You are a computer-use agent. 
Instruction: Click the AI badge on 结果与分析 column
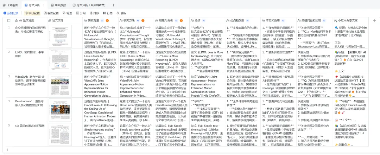tap(176, 21)
